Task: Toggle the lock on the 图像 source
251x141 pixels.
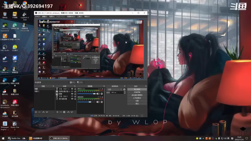Action: (x=75, y=94)
